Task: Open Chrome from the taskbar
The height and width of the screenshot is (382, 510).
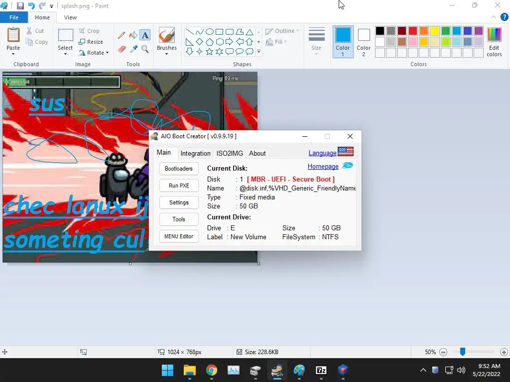Action: coord(211,370)
